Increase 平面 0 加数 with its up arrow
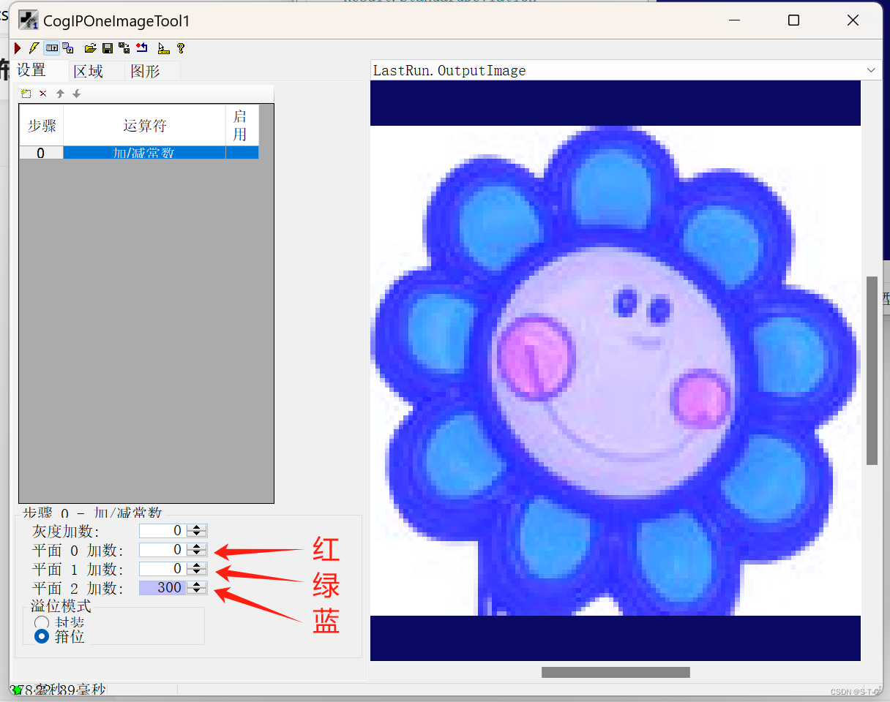Viewport: 890px width, 702px height. click(x=197, y=547)
